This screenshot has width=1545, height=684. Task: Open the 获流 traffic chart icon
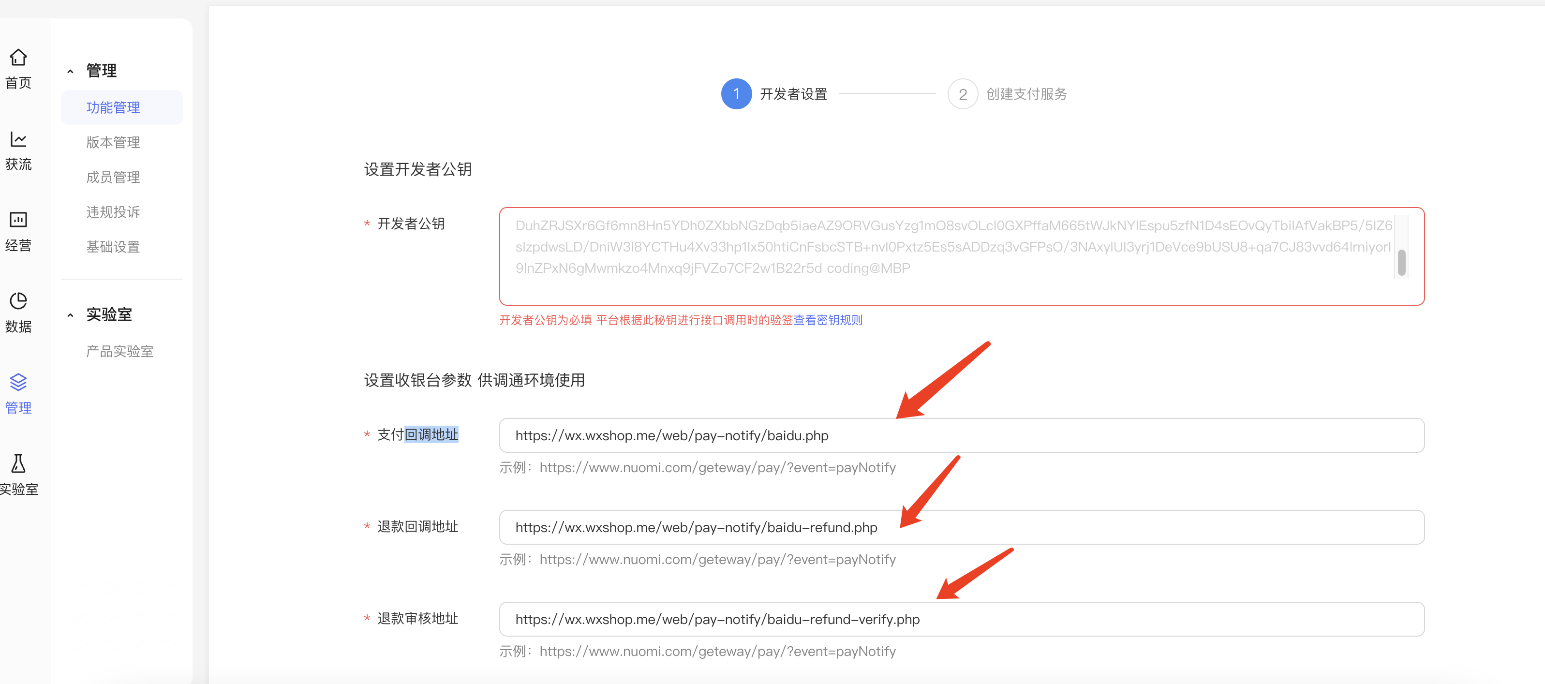(x=18, y=139)
